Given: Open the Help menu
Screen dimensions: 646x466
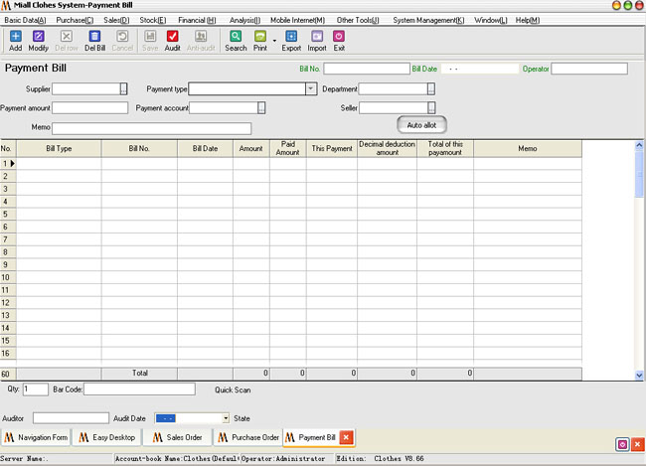Looking at the screenshot, I should click(528, 20).
